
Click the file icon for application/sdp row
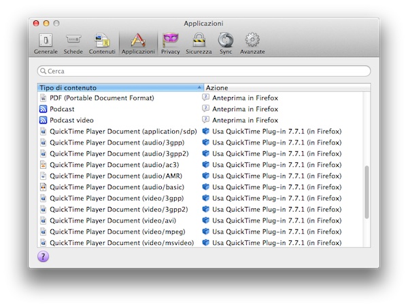[44, 132]
